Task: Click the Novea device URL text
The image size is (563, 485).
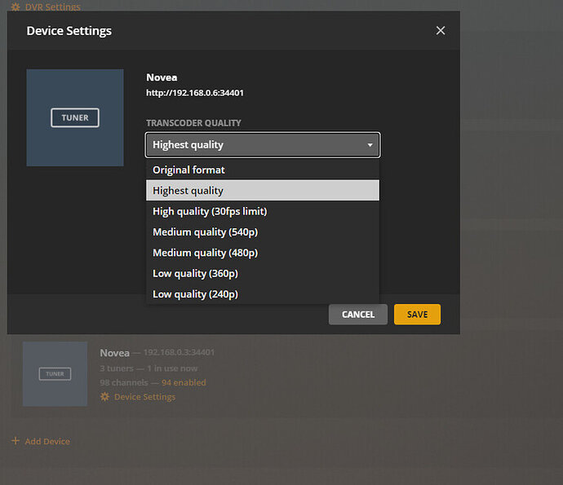Action: click(195, 93)
